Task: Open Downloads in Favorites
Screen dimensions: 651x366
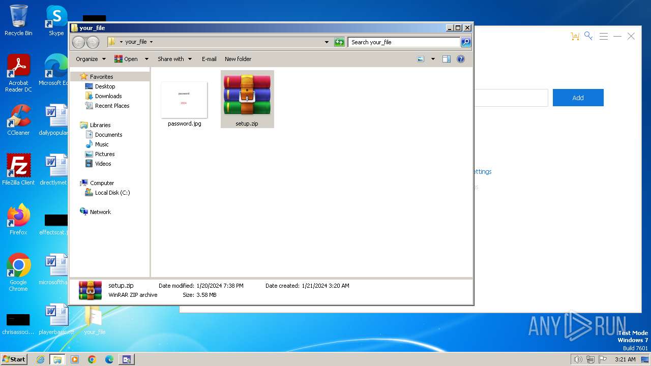Action: point(108,96)
